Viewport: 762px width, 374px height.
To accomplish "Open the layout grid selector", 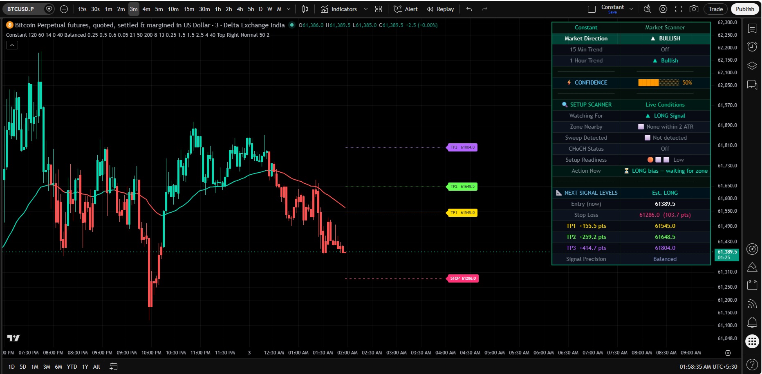I will [379, 9].
